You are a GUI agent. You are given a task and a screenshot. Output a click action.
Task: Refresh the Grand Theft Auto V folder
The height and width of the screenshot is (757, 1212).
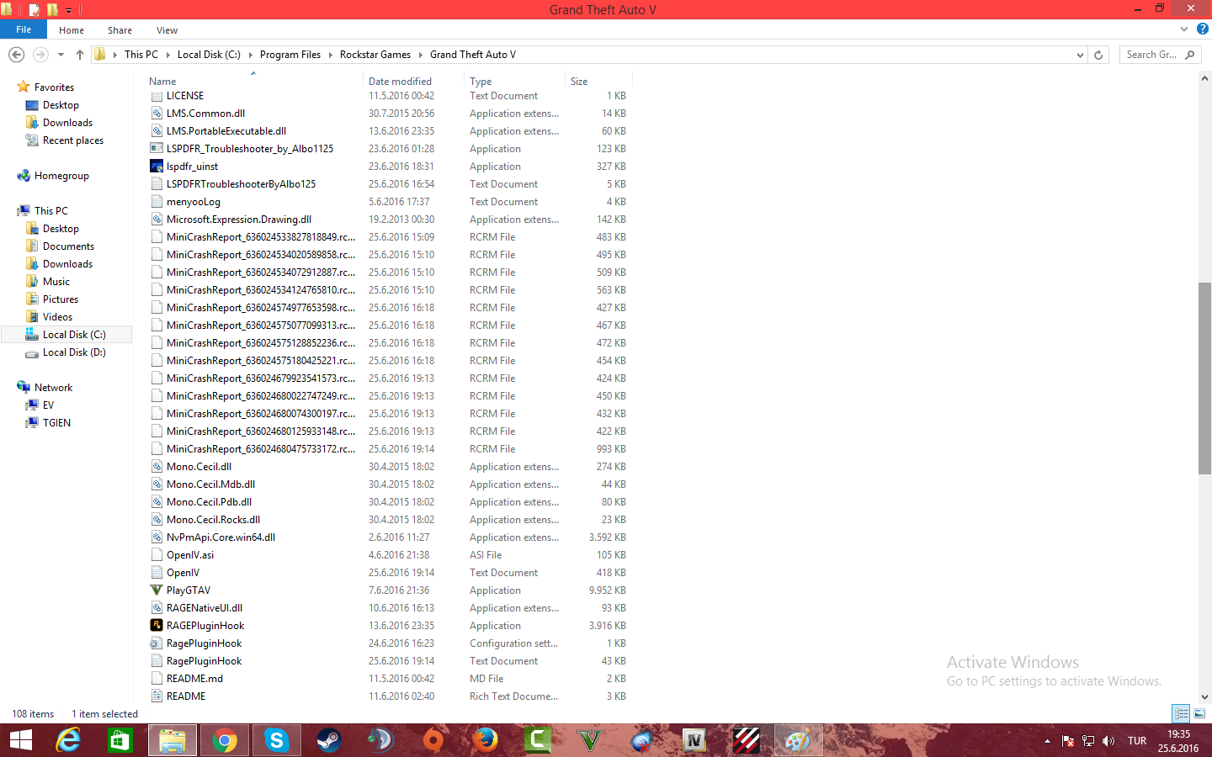(1098, 55)
